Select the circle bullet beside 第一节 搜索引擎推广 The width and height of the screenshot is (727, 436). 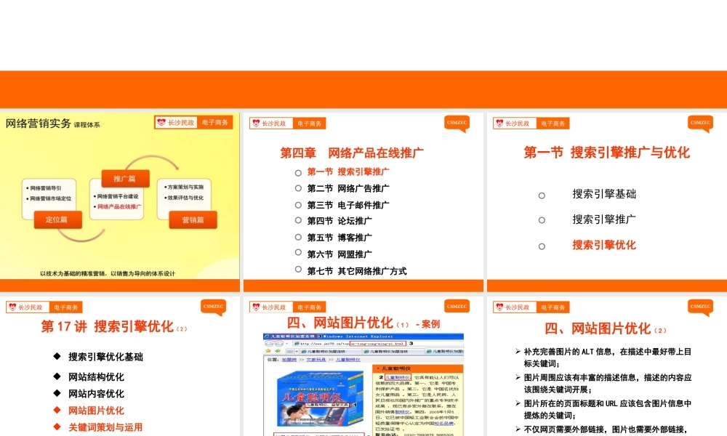[298, 172]
